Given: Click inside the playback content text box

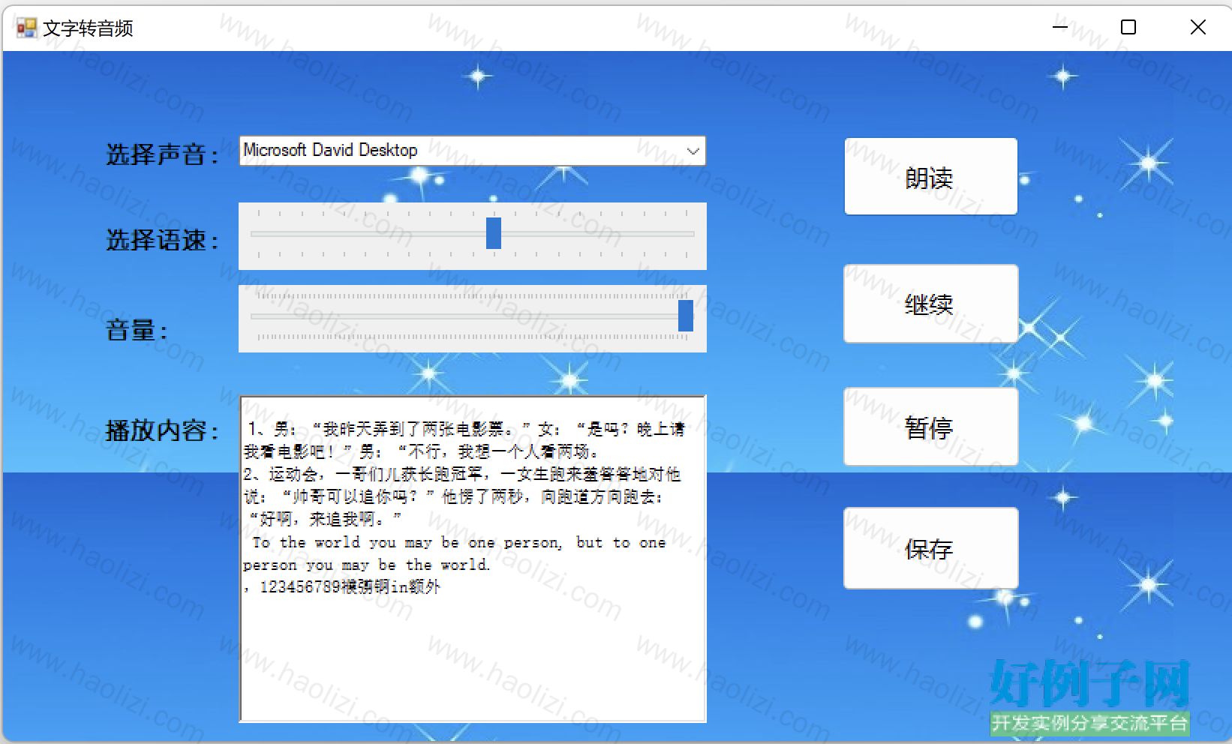Looking at the screenshot, I should tap(473, 559).
